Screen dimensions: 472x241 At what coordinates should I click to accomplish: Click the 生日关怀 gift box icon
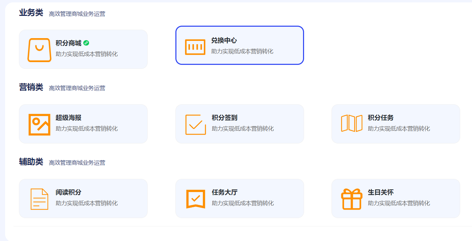pyautogui.click(x=352, y=198)
